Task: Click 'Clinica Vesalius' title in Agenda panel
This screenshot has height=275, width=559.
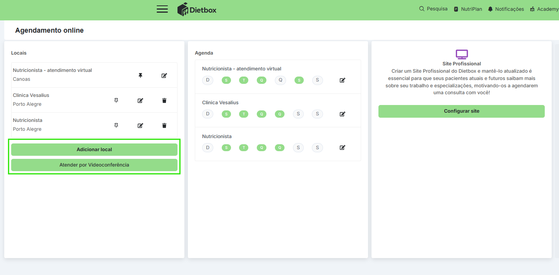Action: coord(220,103)
